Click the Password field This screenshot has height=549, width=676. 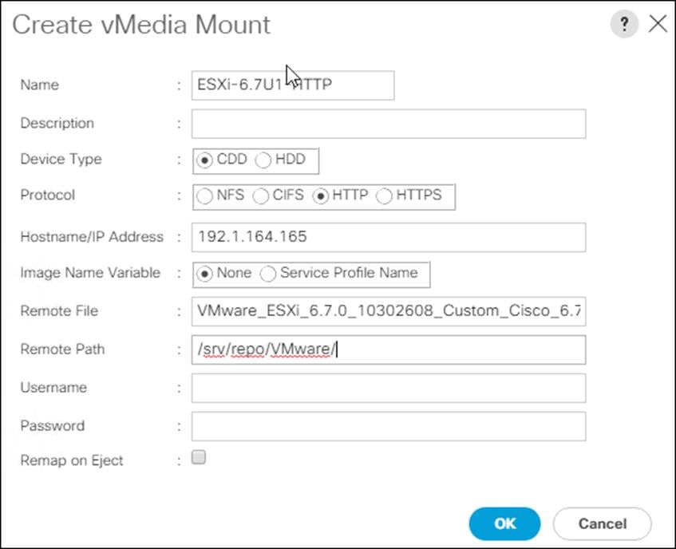388,425
